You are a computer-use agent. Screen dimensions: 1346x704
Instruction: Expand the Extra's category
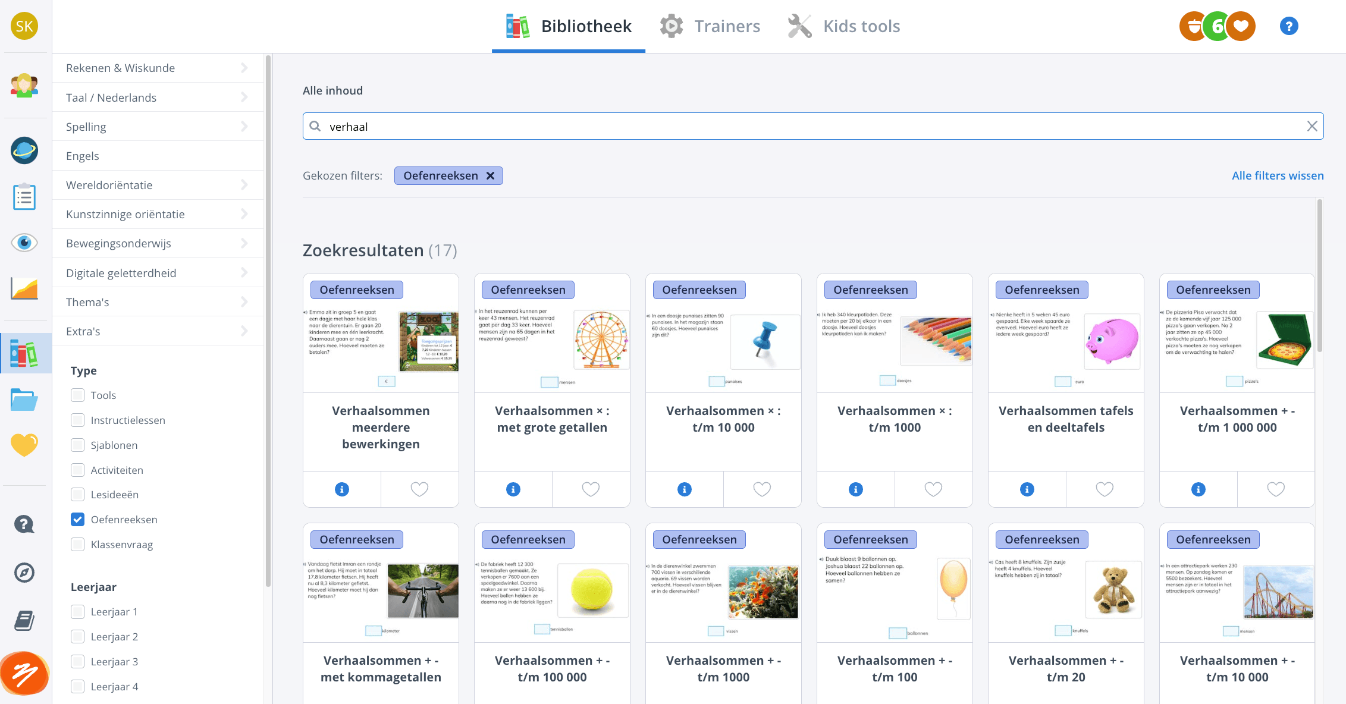coord(158,331)
